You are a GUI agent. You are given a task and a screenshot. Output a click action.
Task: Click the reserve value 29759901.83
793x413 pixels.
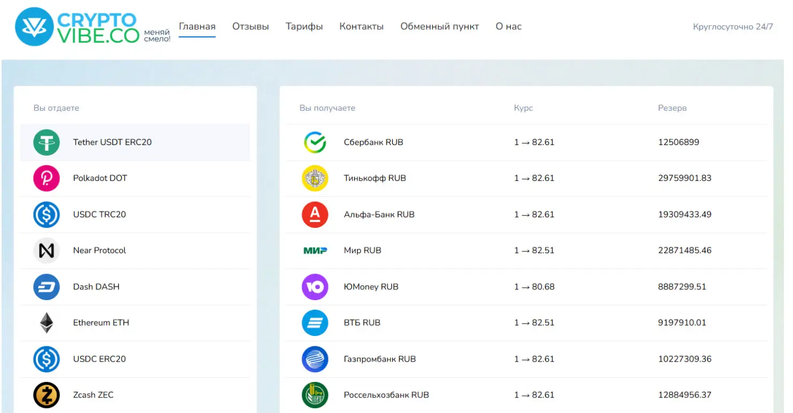(x=685, y=178)
